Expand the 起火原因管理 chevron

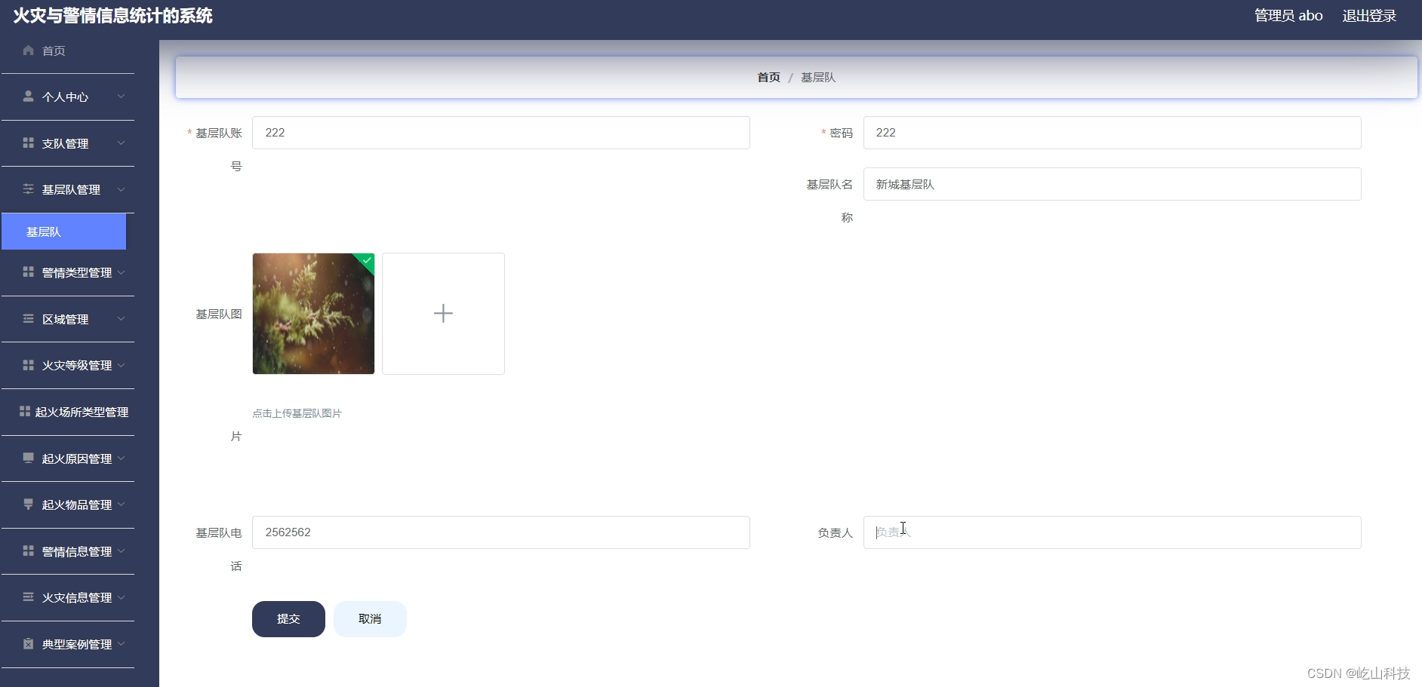(121, 458)
